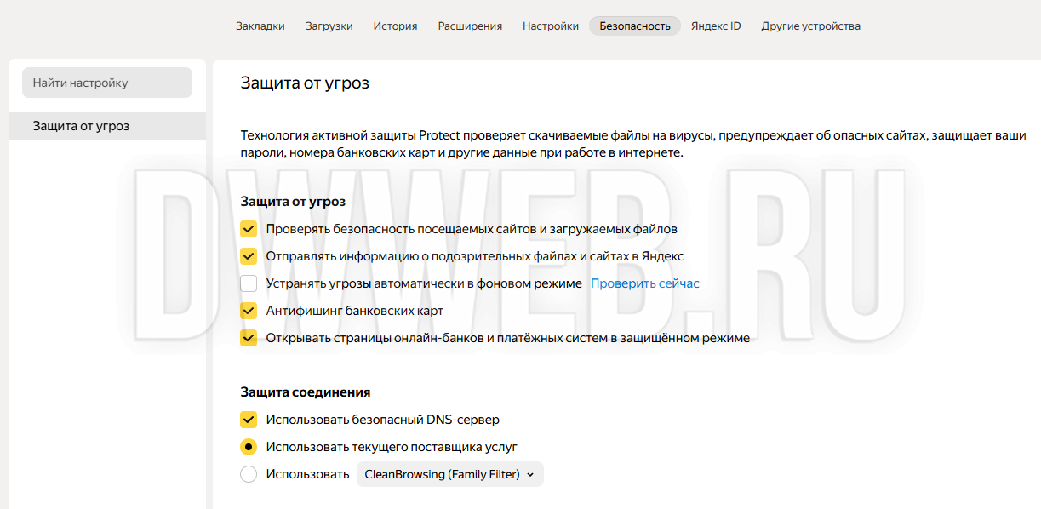
Task: Open the Закладки tab
Action: [260, 26]
